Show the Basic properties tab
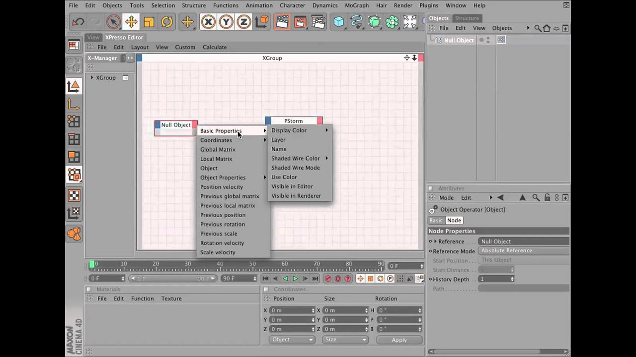Screen dimensions: 636x357 pos(436,220)
